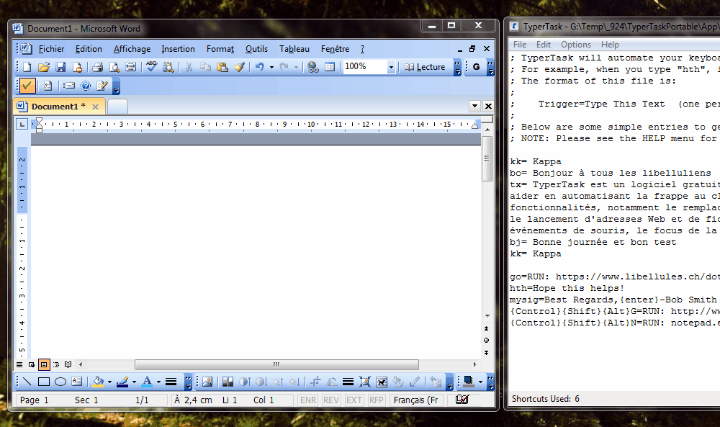Create a new blank document in Word
This screenshot has height=427, width=720.
[x=27, y=68]
